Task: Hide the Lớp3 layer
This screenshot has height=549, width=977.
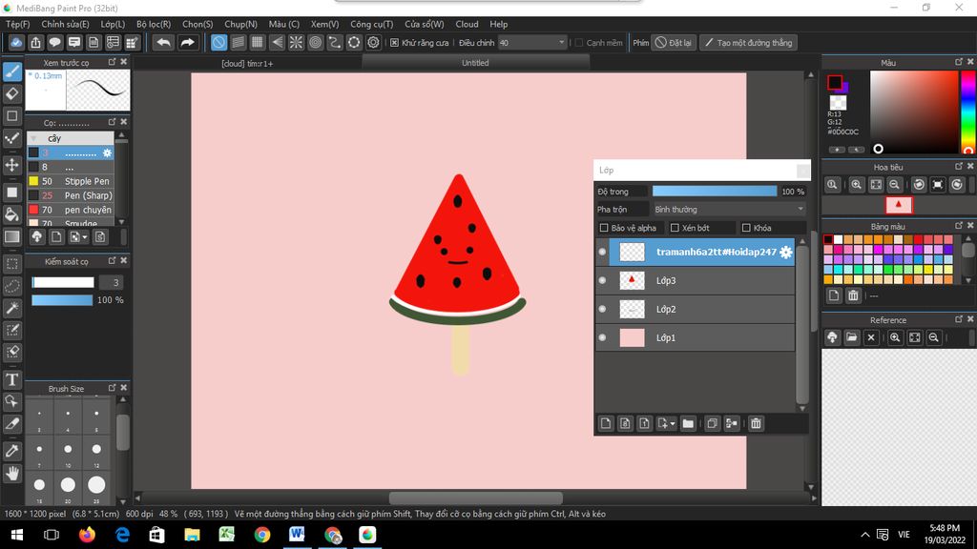Action: [x=602, y=280]
